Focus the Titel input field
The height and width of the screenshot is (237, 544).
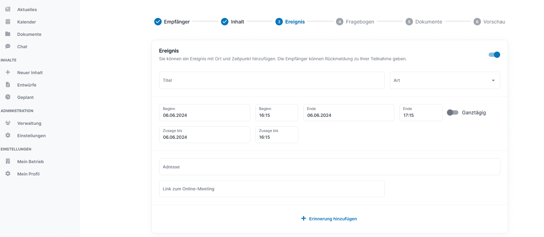(272, 80)
